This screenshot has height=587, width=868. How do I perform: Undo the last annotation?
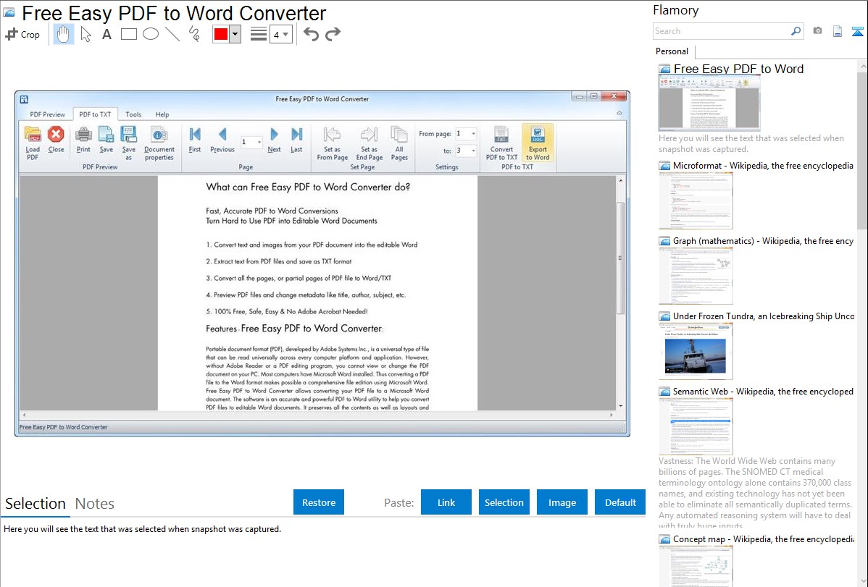(x=311, y=34)
